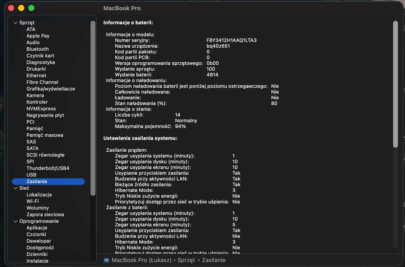The width and height of the screenshot is (405, 267).
Task: Open Dzienniki entry
Action: pos(37,254)
